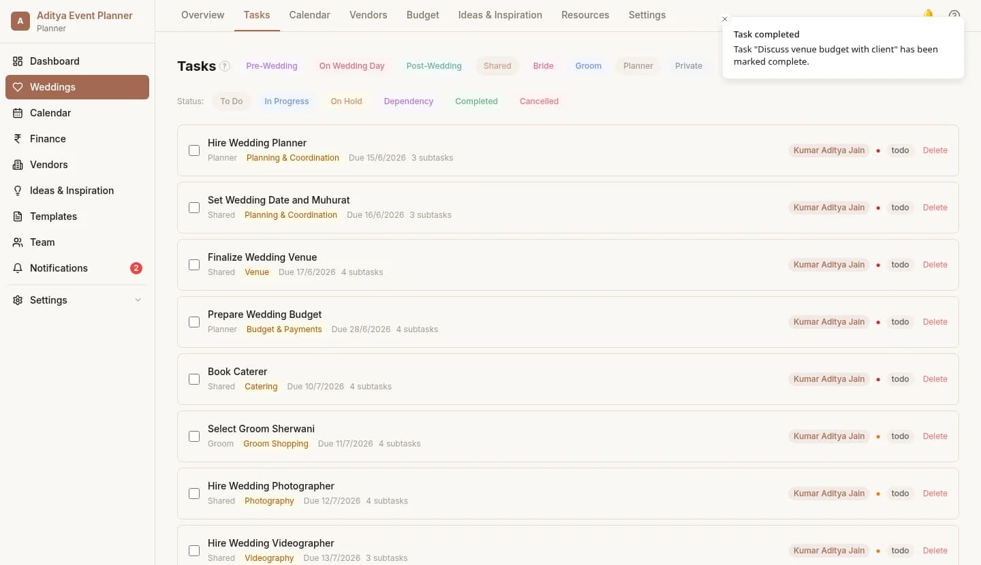Screen dimensions: 981x565
Task: Click the Calendar icon in the sidebar
Action: click(18, 113)
